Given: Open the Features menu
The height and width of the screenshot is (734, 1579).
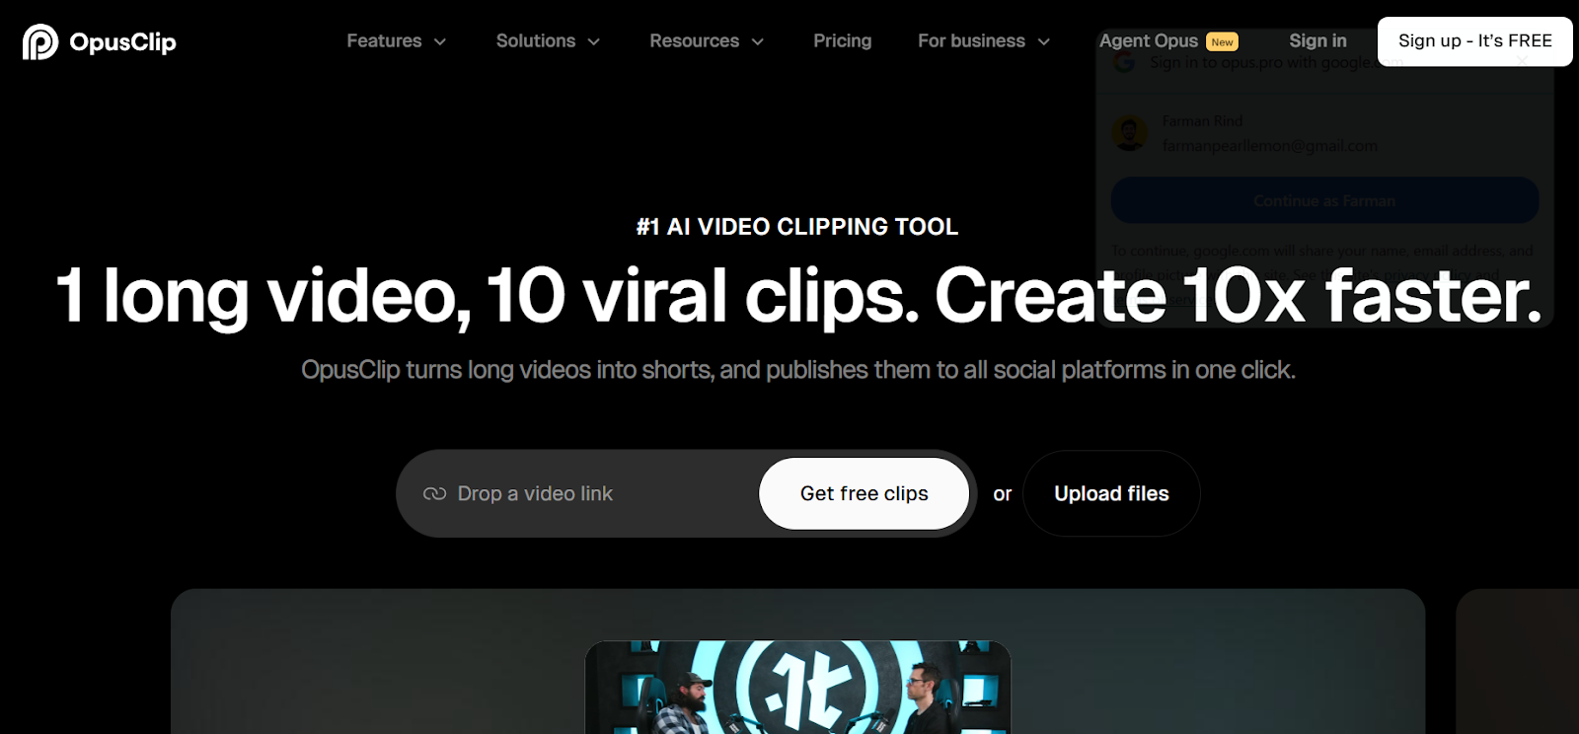Looking at the screenshot, I should [384, 41].
